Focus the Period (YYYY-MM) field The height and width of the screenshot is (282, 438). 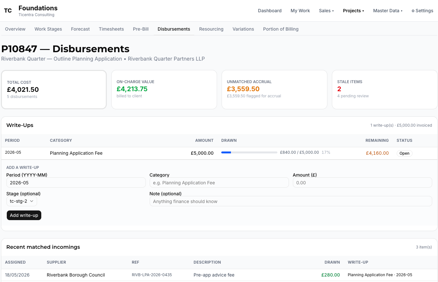click(76, 182)
